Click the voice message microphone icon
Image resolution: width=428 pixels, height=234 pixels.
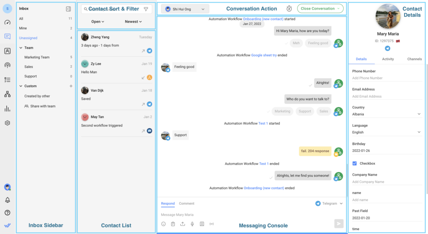click(x=192, y=224)
